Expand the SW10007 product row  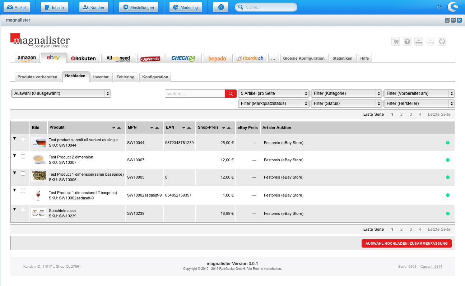pos(15,156)
